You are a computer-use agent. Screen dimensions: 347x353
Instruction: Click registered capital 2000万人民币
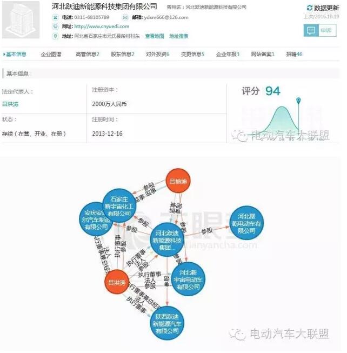pos(109,104)
